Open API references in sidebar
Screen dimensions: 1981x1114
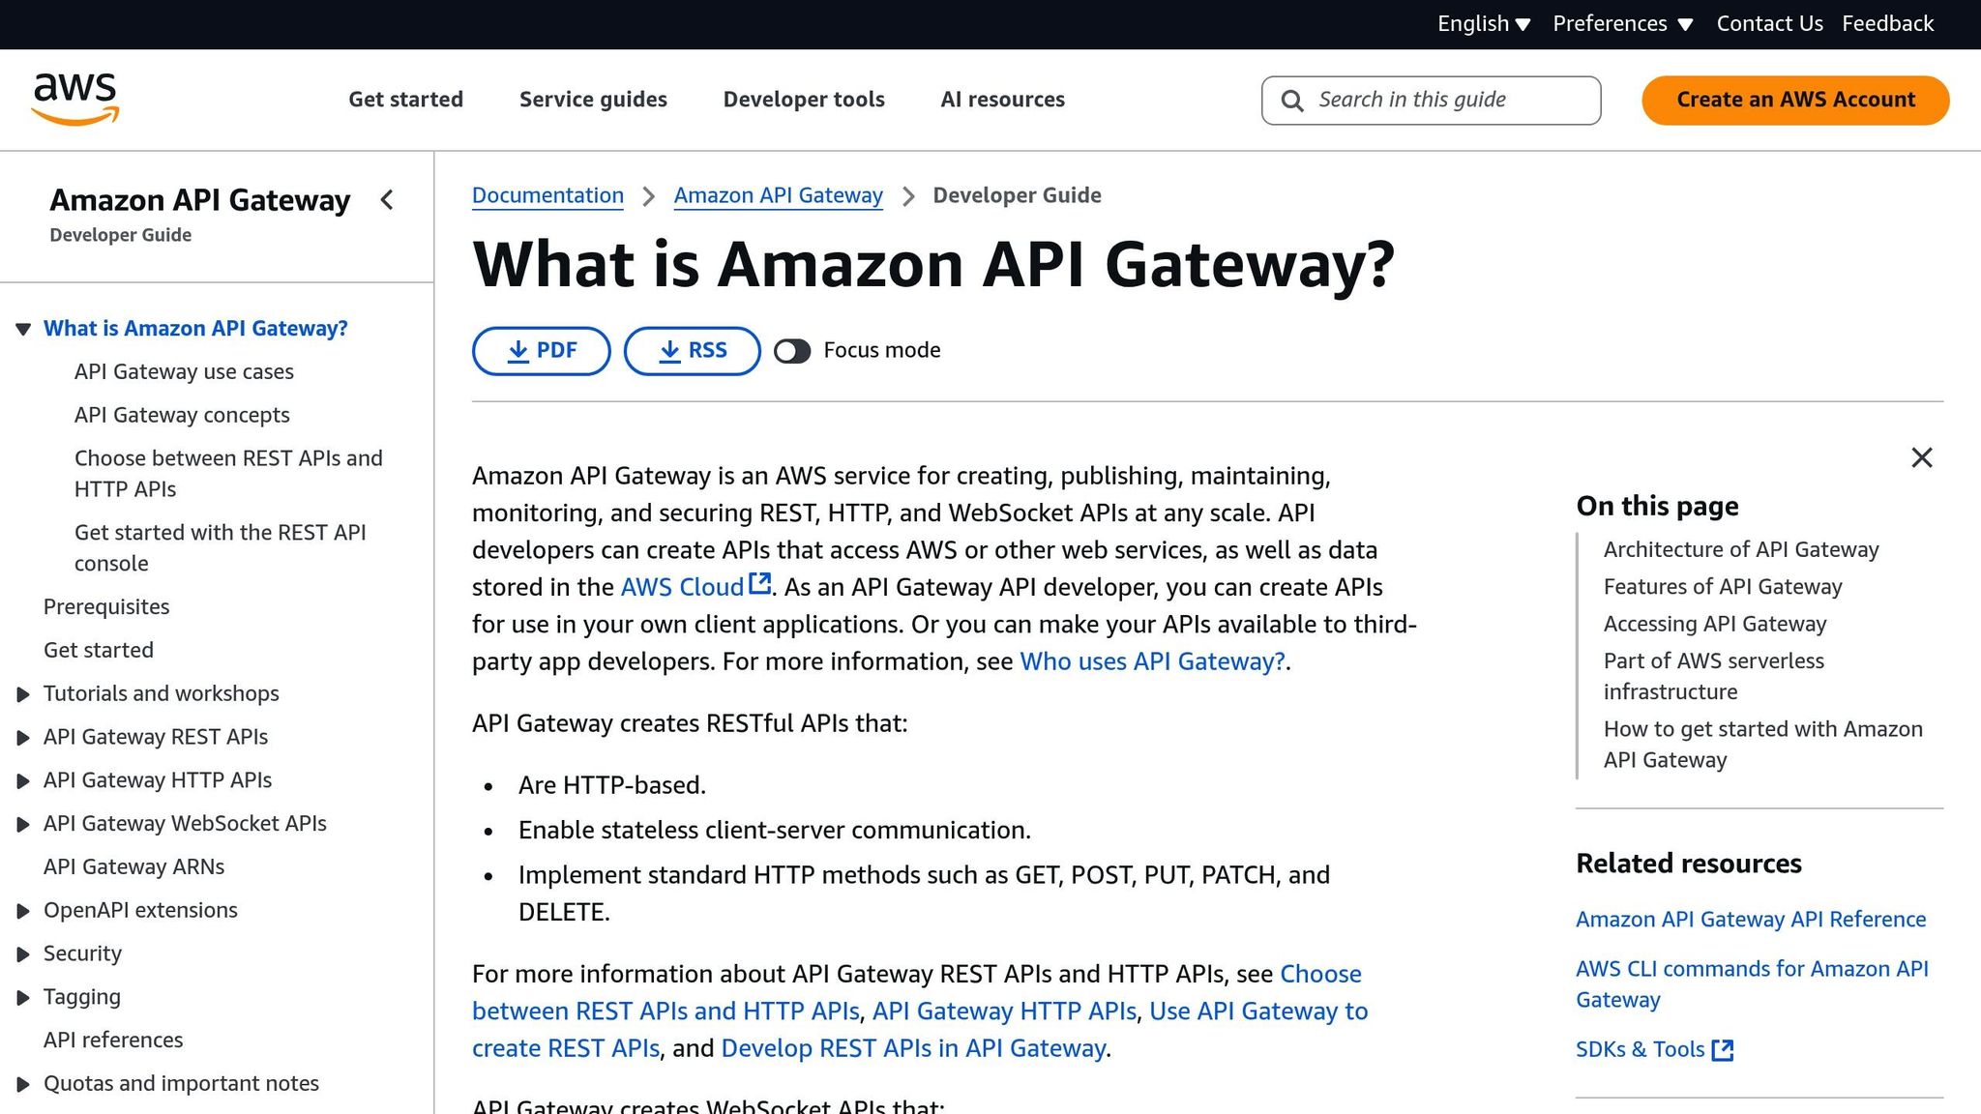tap(113, 1041)
